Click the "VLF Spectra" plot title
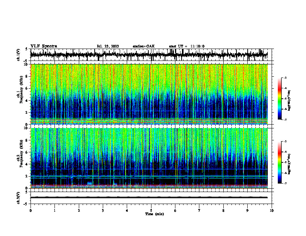 click(x=44, y=46)
